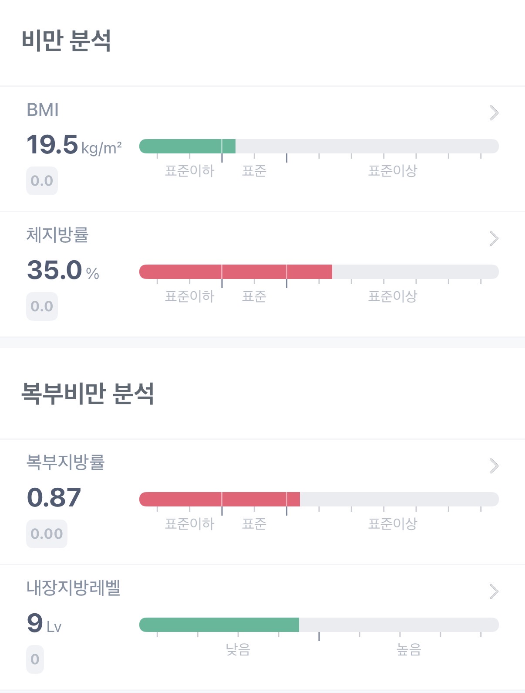Click the 복부비만 분석 section heading

pyautogui.click(x=87, y=394)
